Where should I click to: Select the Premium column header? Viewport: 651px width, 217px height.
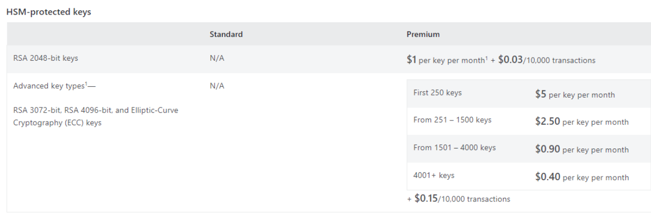[423, 34]
